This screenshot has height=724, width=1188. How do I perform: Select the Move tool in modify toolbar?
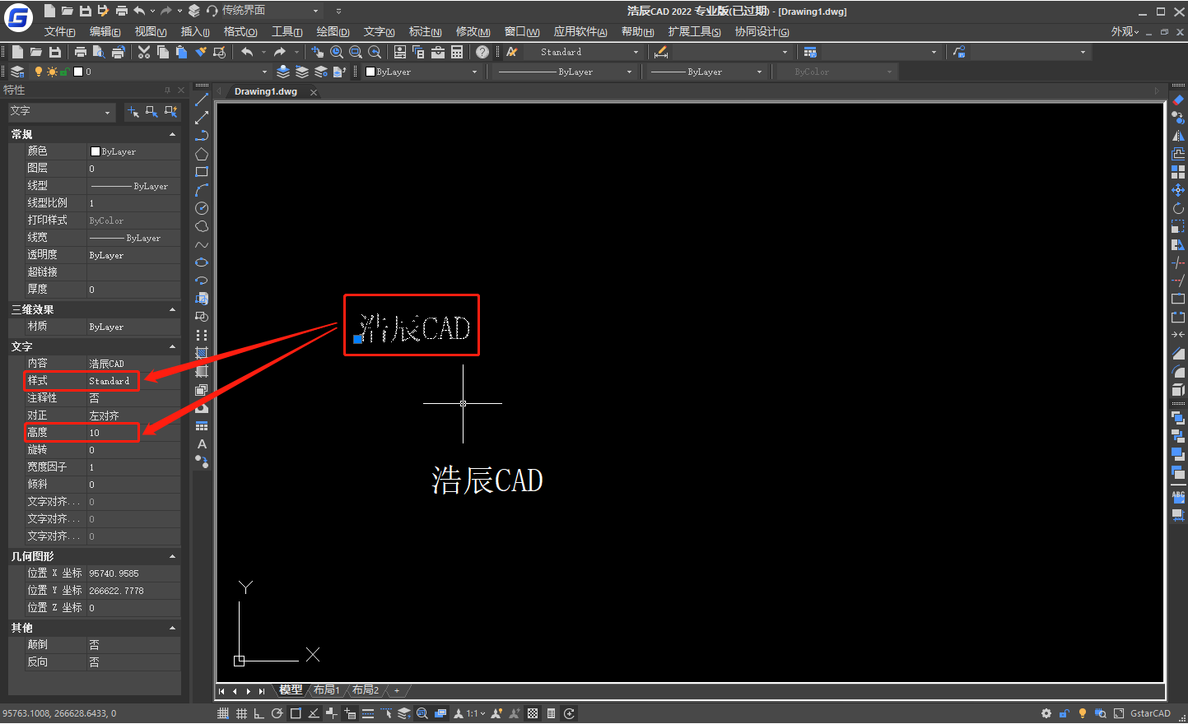[x=1178, y=190]
